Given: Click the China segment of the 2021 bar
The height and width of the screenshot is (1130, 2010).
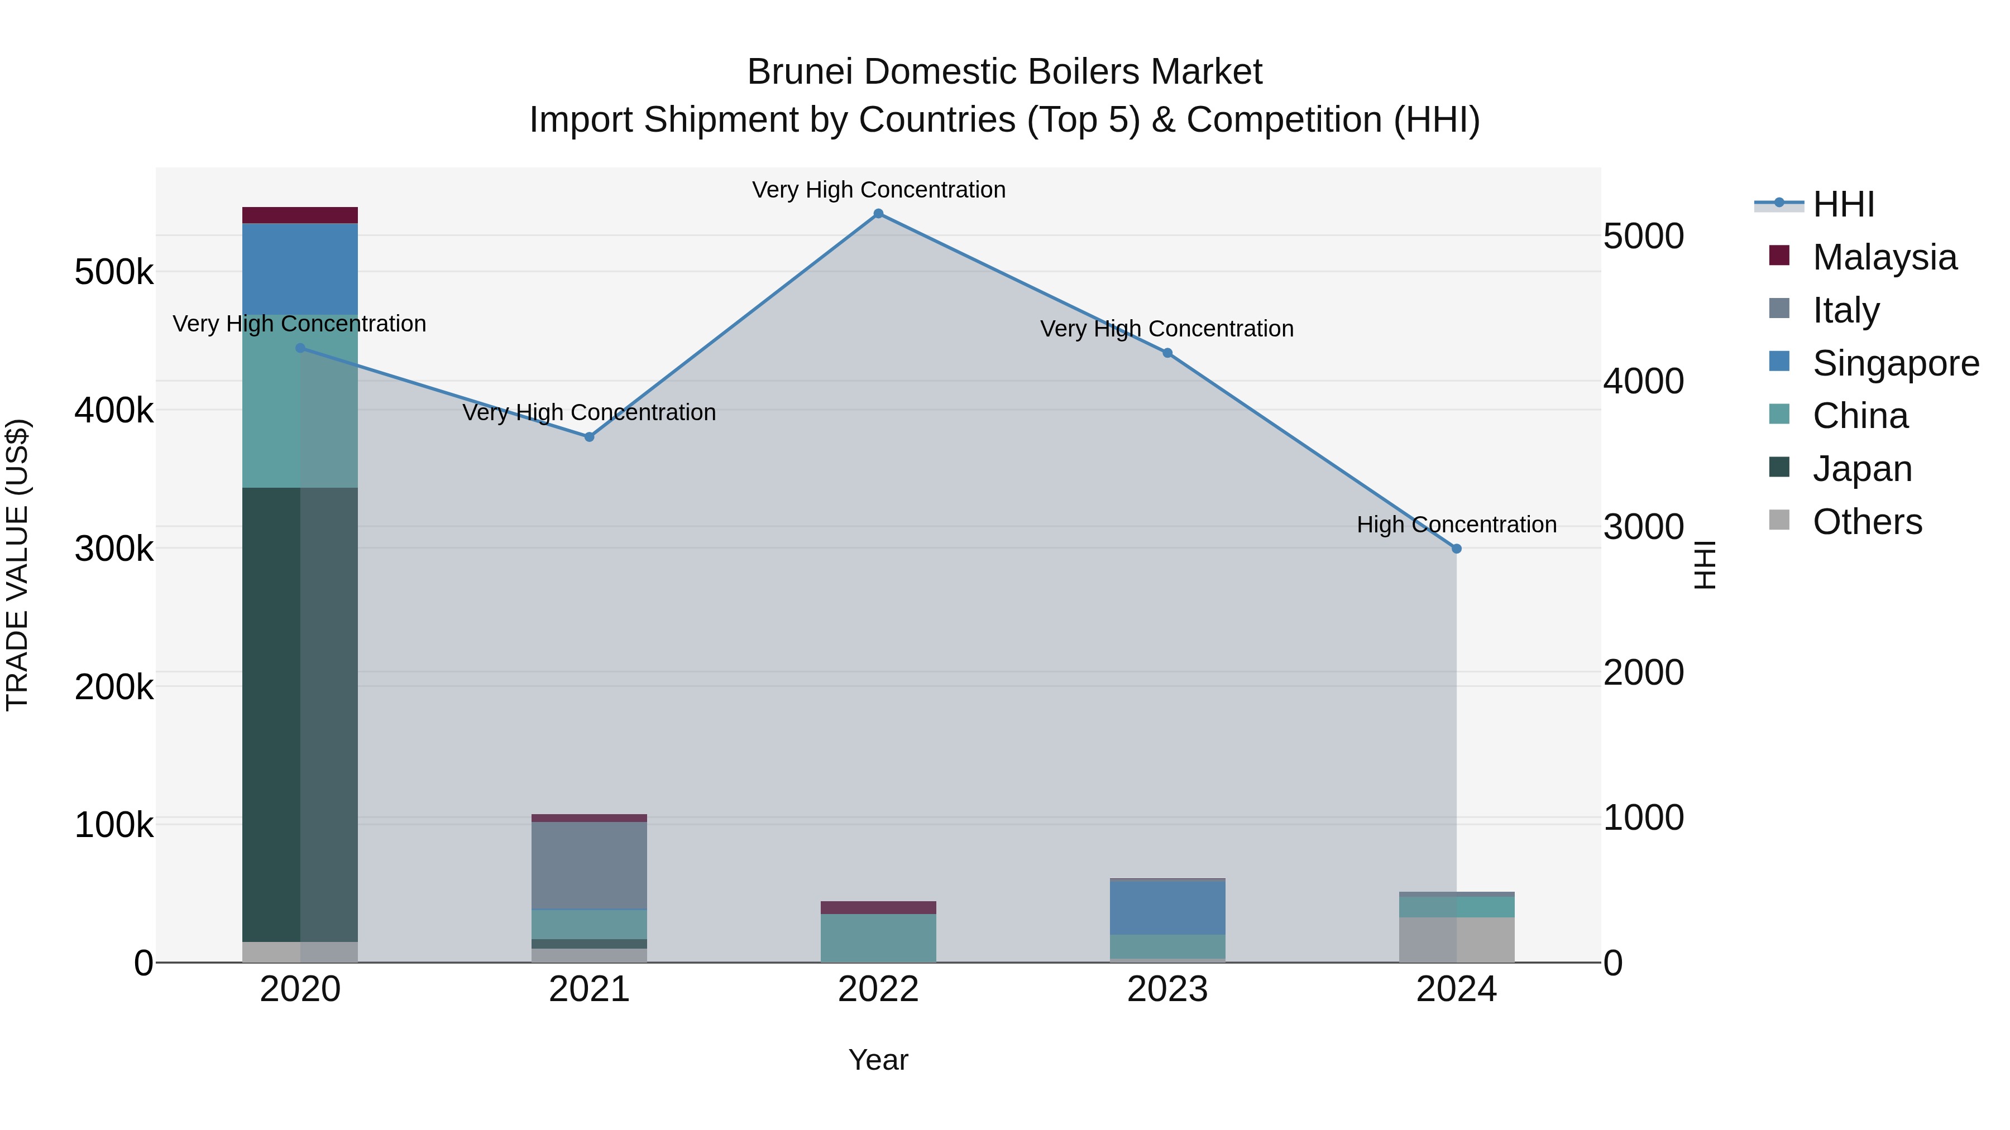Looking at the screenshot, I should click(x=590, y=925).
